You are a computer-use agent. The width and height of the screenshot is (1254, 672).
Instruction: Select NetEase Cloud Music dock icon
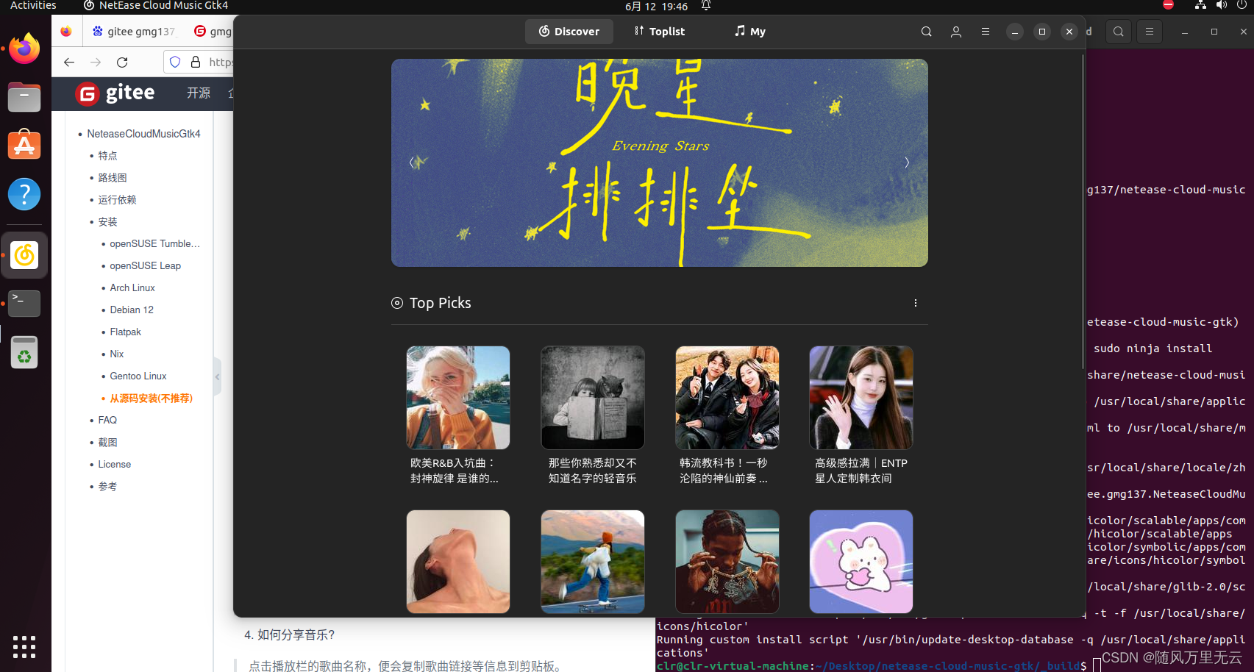(x=24, y=255)
